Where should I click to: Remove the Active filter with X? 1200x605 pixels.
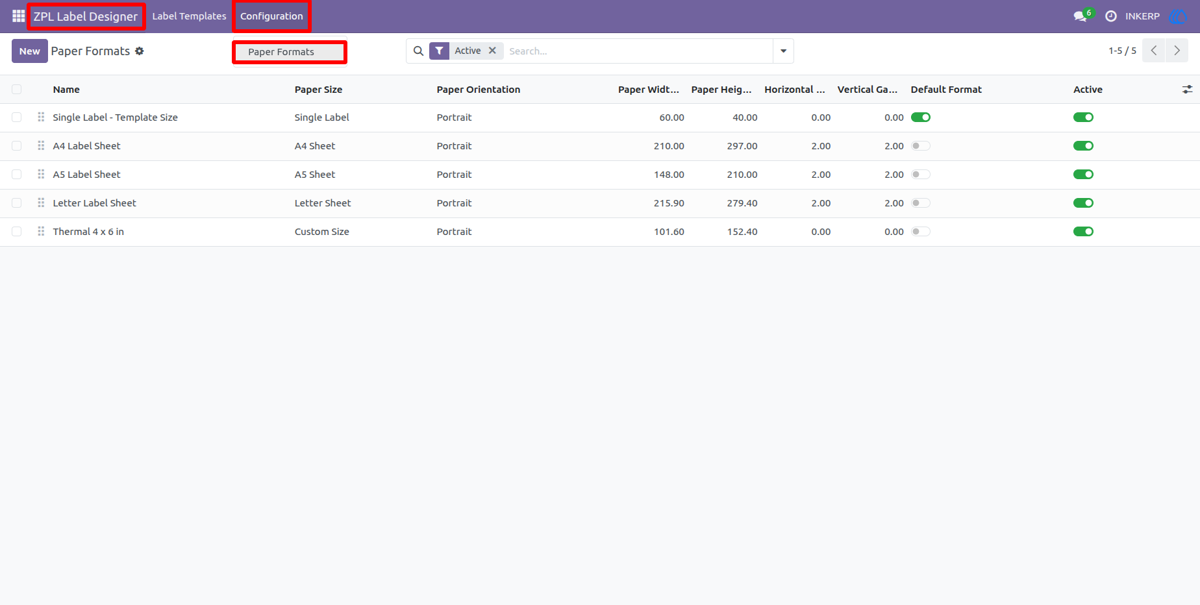click(x=492, y=50)
